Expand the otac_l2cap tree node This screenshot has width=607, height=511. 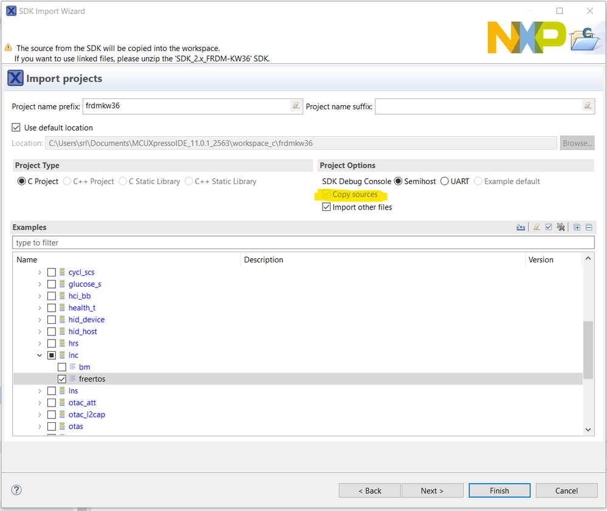(x=39, y=414)
